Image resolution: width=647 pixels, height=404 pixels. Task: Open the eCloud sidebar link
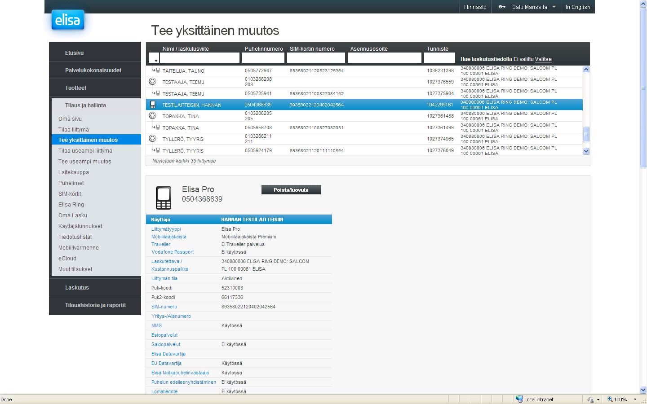point(67,258)
